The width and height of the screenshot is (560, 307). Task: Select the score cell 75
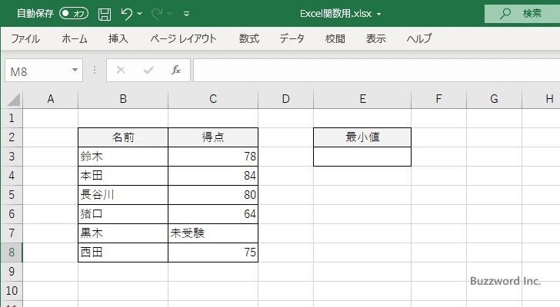pyautogui.click(x=213, y=253)
